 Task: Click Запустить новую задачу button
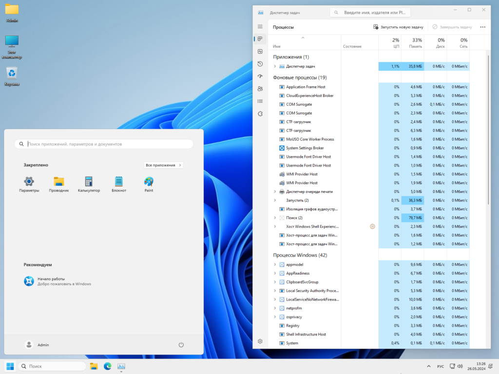coord(398,27)
